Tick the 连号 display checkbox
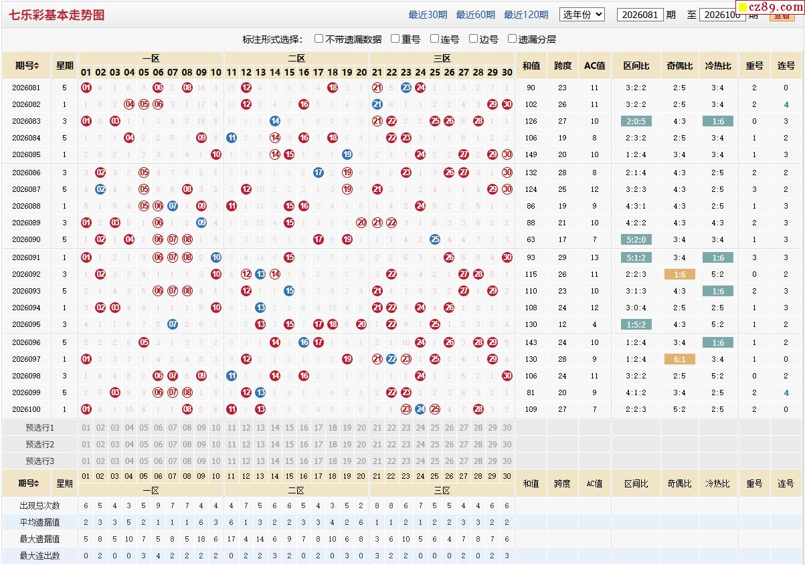 (x=435, y=39)
